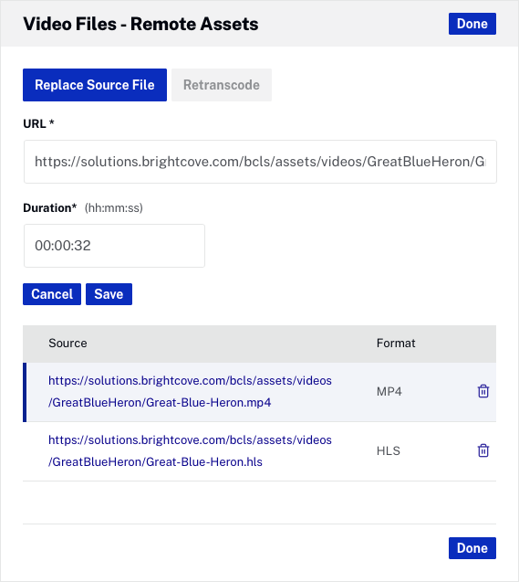Open the Great-Blue-Heron.hls source link
Image resolution: width=519 pixels, height=582 pixels.
pos(190,450)
